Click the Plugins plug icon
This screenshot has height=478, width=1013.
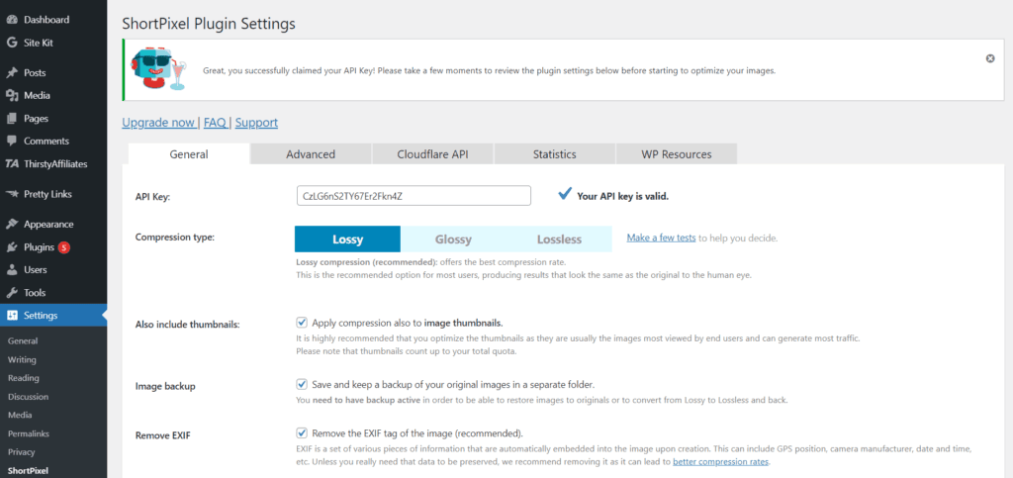(12, 247)
